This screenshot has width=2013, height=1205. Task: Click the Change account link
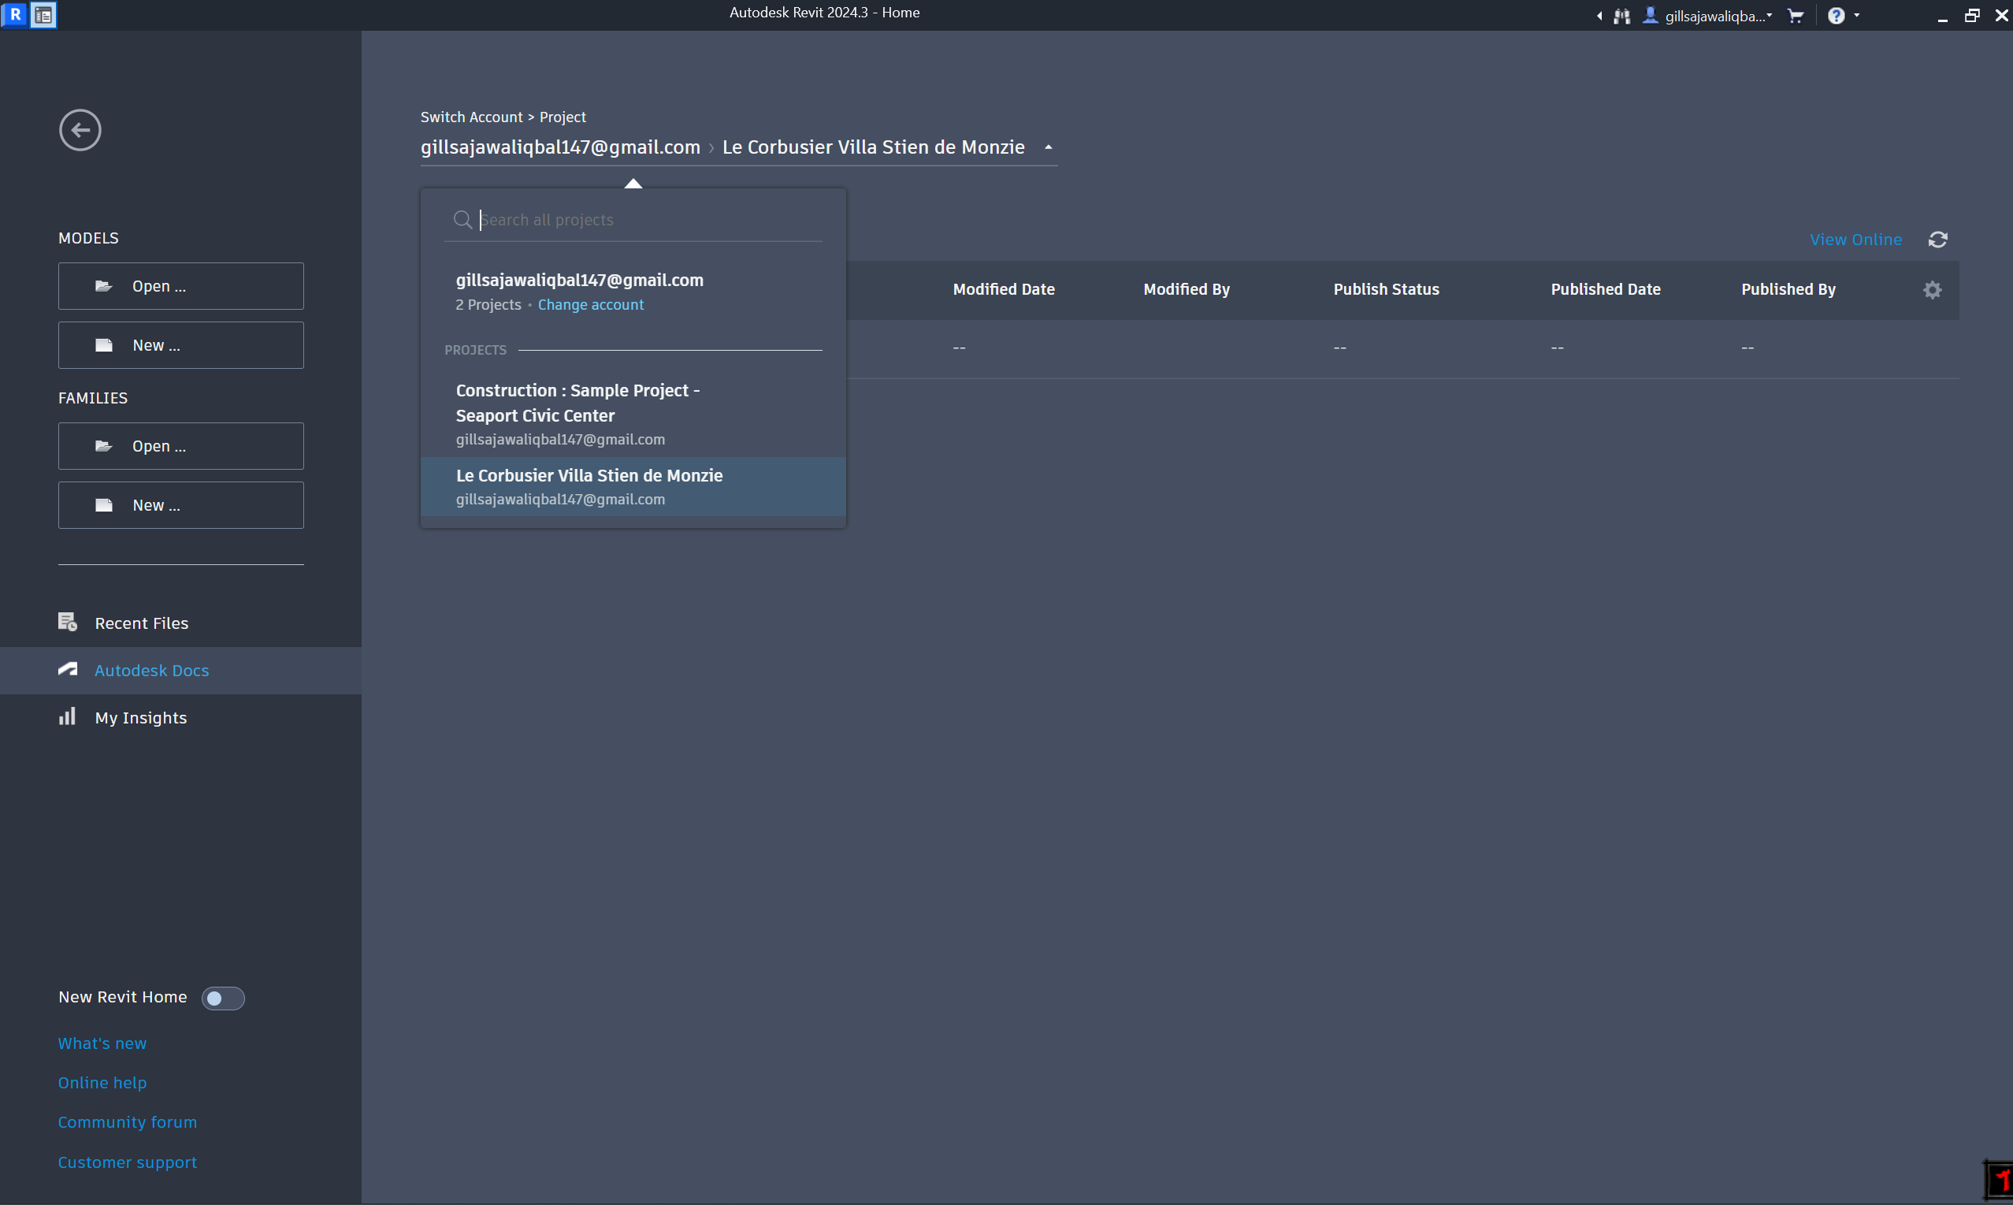(591, 304)
